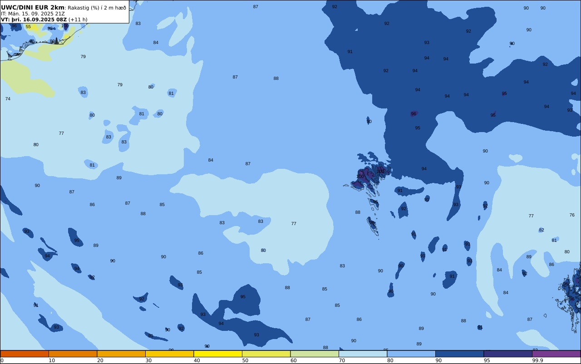581x364 pixels.
Task: Click the light green 60–70 legend swatch
Action: (x=315, y=354)
